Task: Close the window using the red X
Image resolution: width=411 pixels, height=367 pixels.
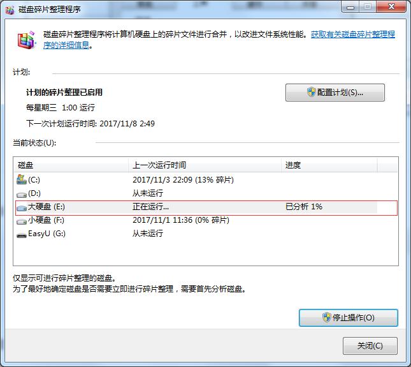Action: coord(389,6)
